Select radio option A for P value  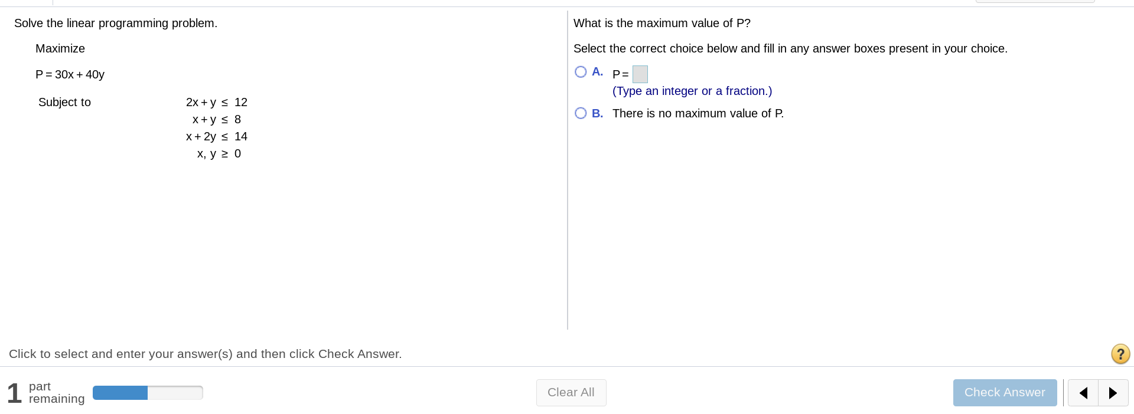click(x=581, y=72)
